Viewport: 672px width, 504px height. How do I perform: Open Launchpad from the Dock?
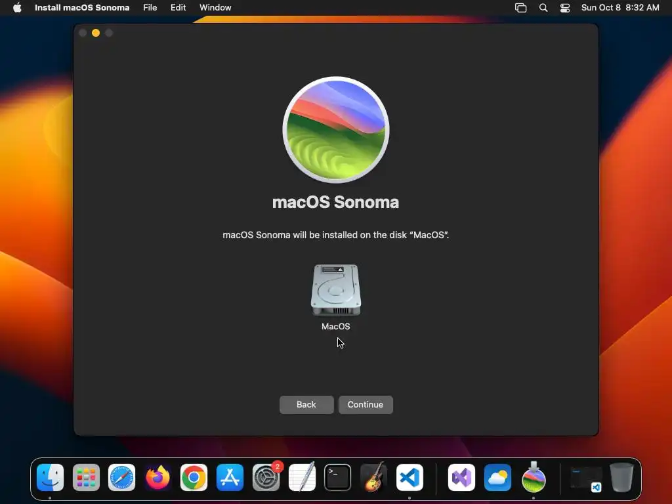point(86,478)
